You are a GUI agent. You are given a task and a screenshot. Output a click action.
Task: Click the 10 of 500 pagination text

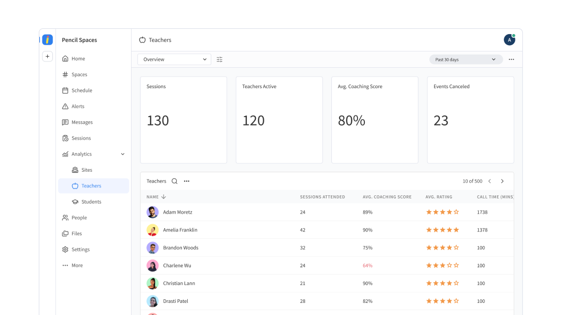472,181
